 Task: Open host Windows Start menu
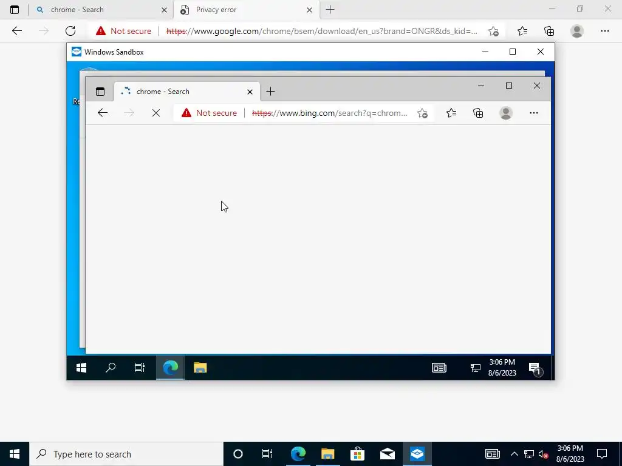click(15, 454)
